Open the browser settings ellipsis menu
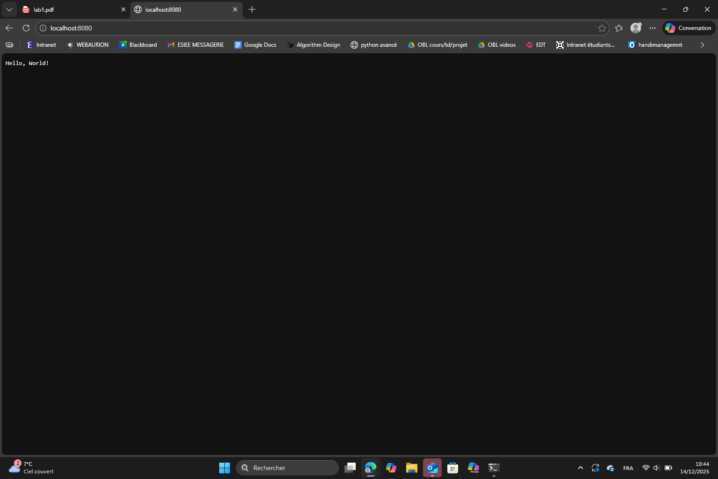718x479 pixels. (653, 28)
